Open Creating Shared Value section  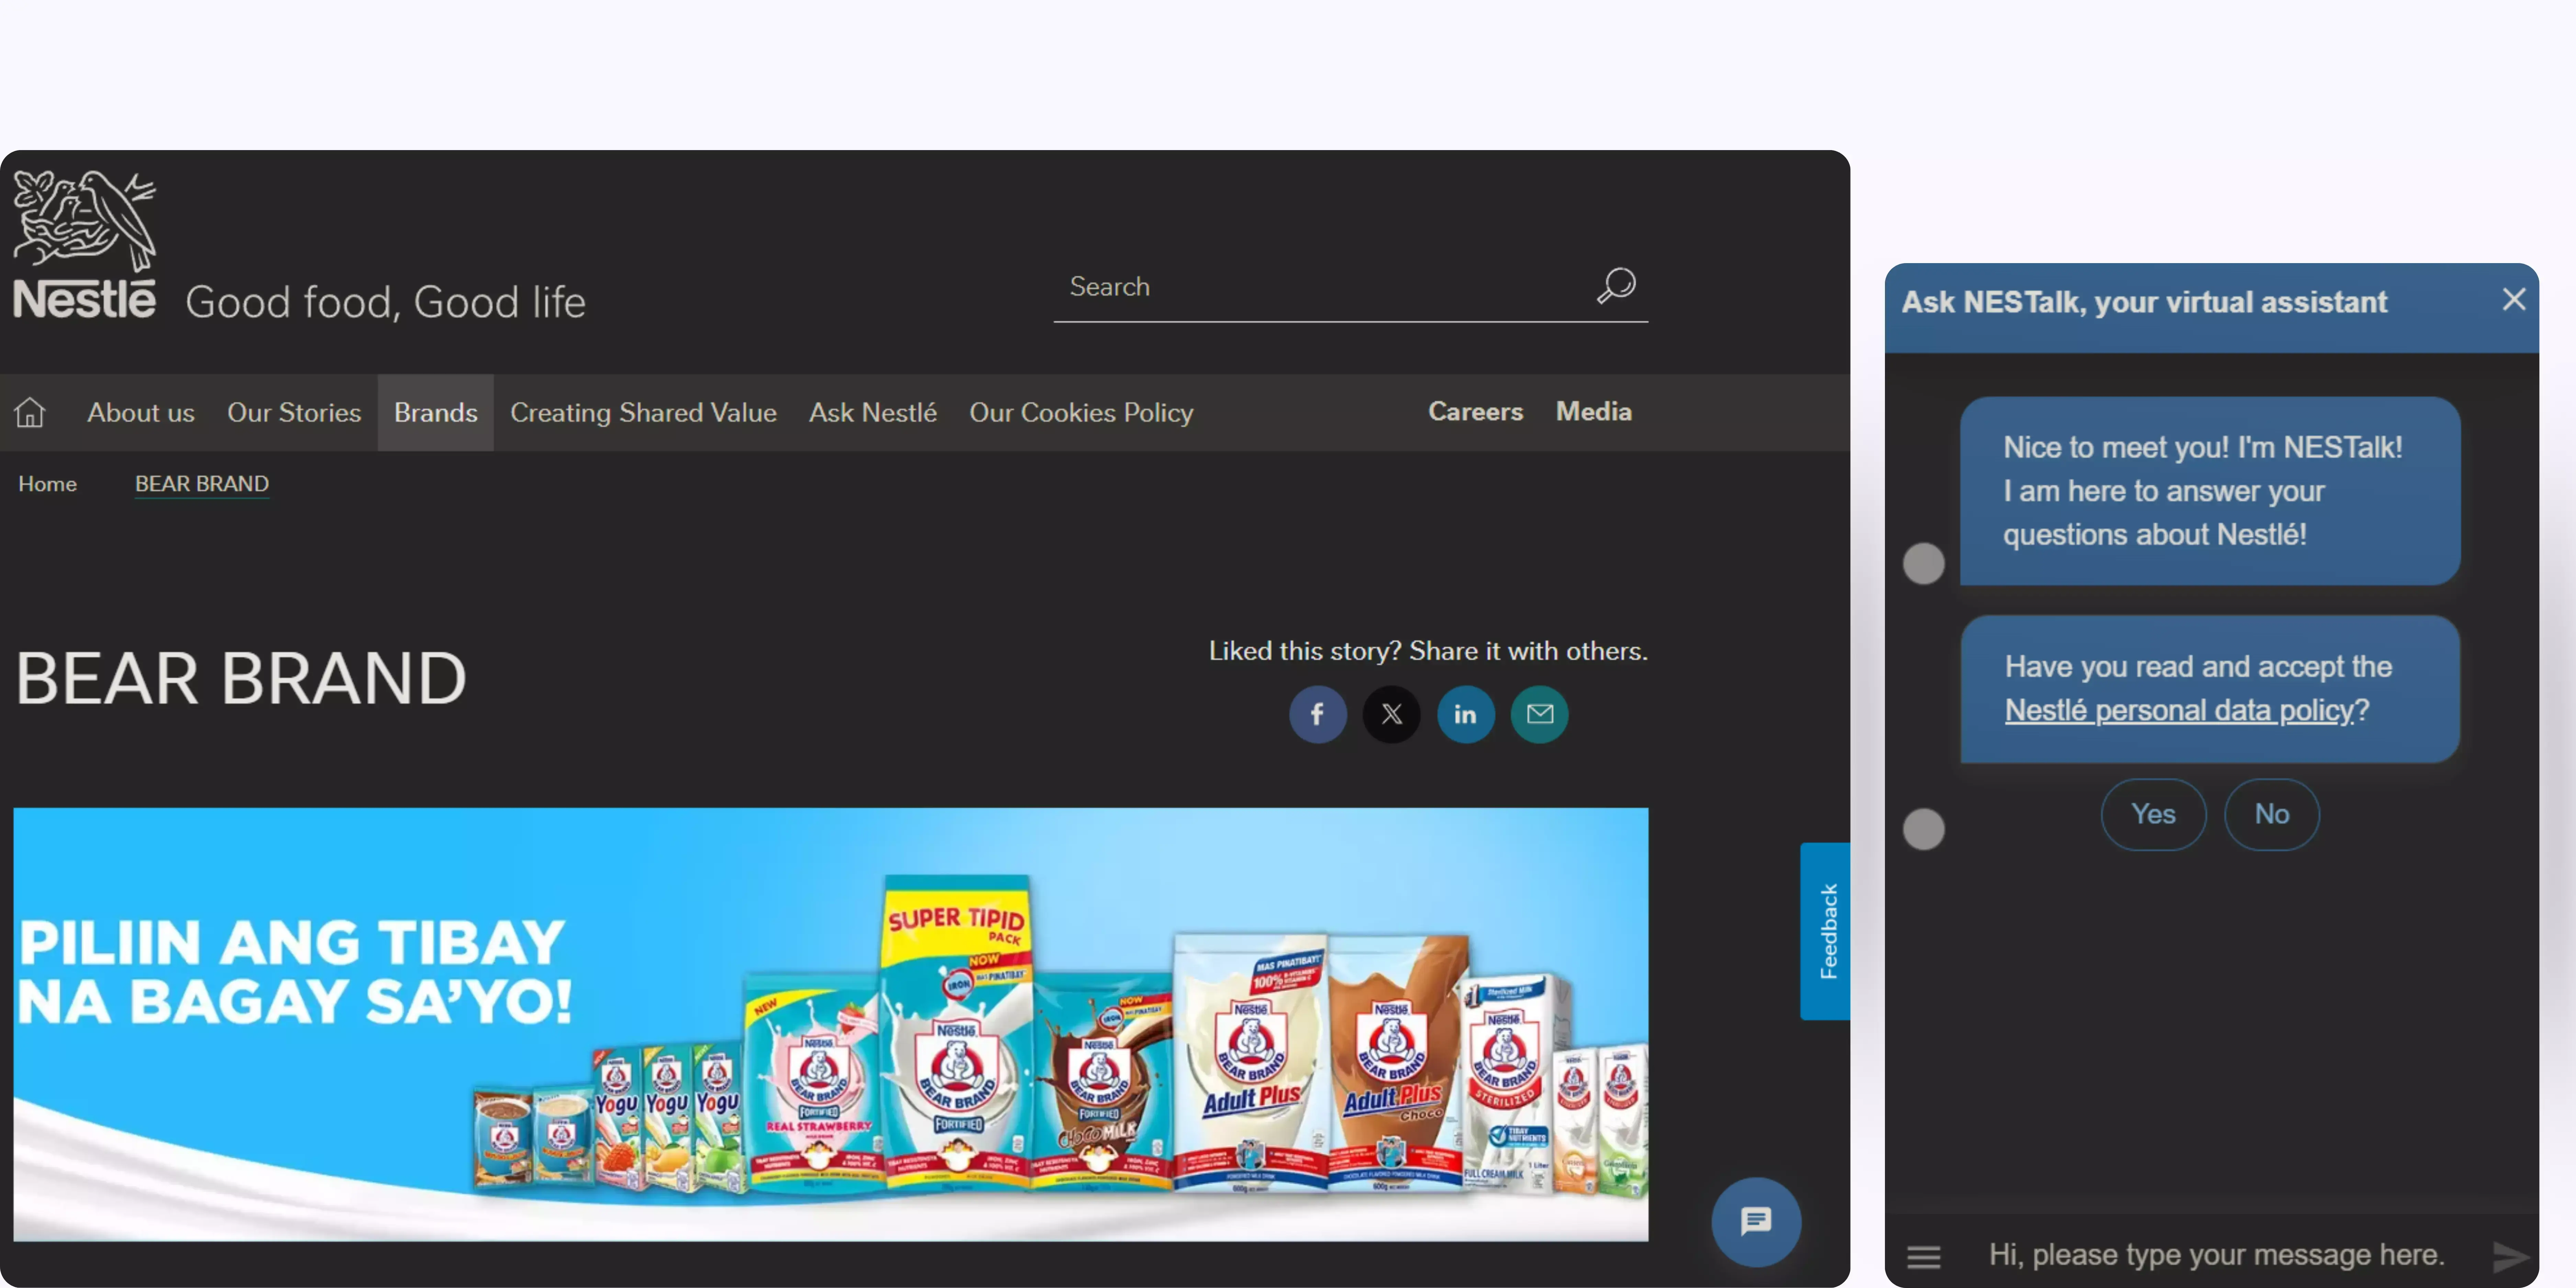tap(643, 412)
